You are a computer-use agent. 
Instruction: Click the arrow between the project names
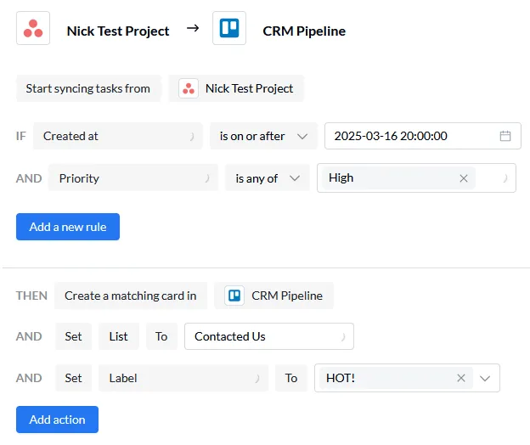193,28
